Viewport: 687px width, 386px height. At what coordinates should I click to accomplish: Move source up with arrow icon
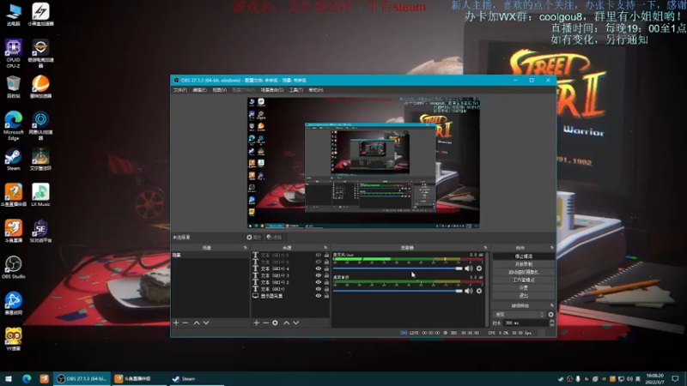[x=286, y=323]
